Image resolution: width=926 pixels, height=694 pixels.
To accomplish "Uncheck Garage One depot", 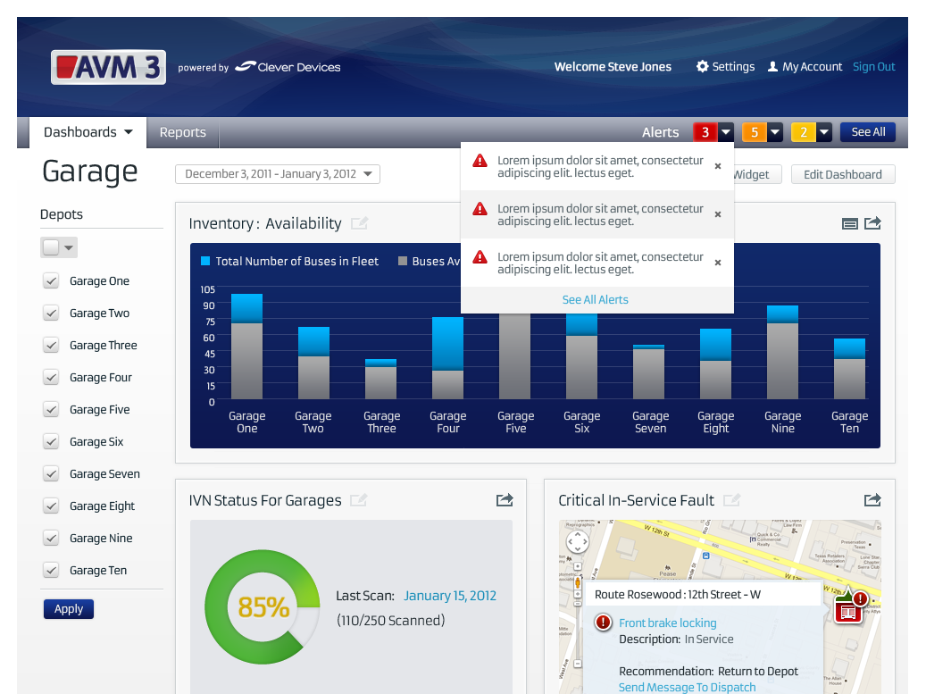I will (x=52, y=281).
